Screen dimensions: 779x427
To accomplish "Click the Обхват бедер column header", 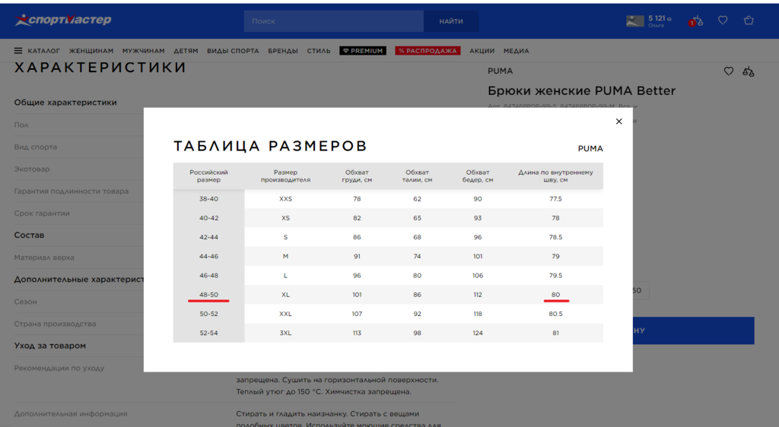I will point(478,176).
